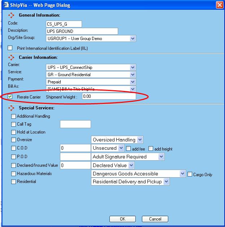Focus the Description text field

click(82, 31)
